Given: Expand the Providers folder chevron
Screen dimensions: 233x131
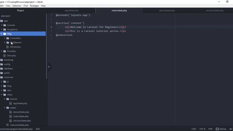Looking at the screenshot, I should tap(1, 51).
